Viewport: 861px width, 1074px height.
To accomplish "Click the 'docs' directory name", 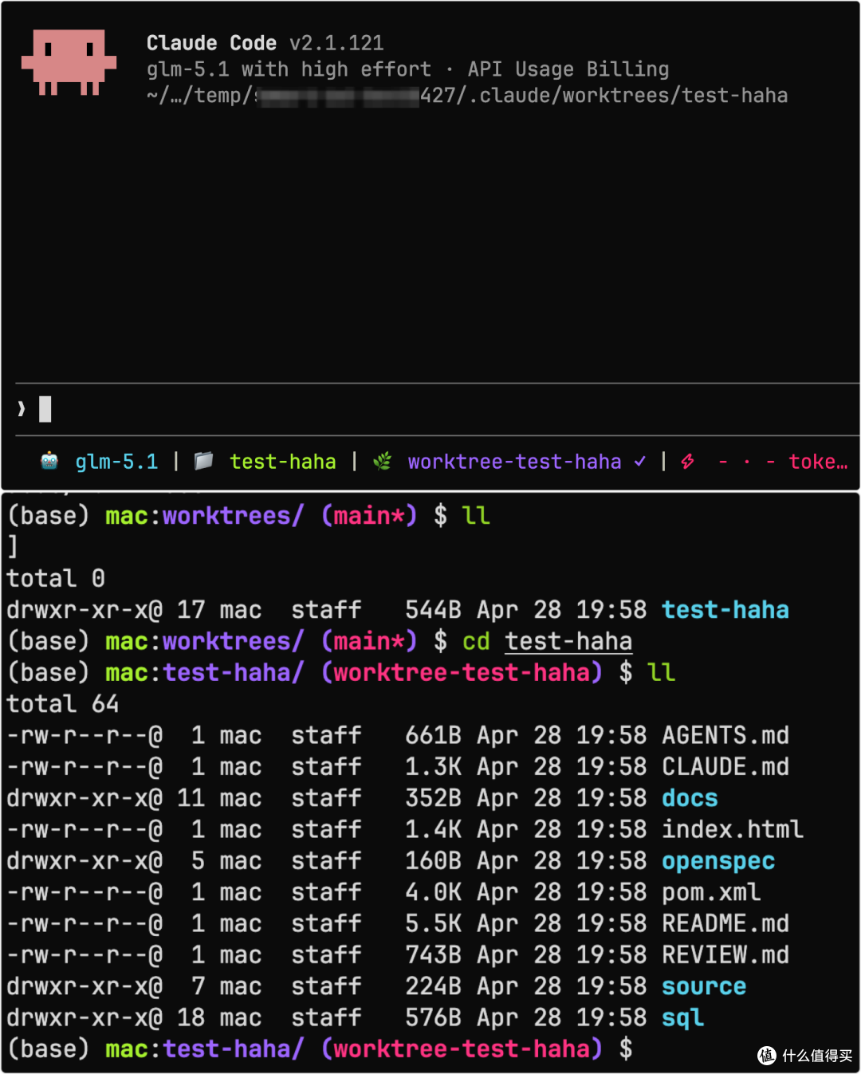I will click(x=690, y=798).
